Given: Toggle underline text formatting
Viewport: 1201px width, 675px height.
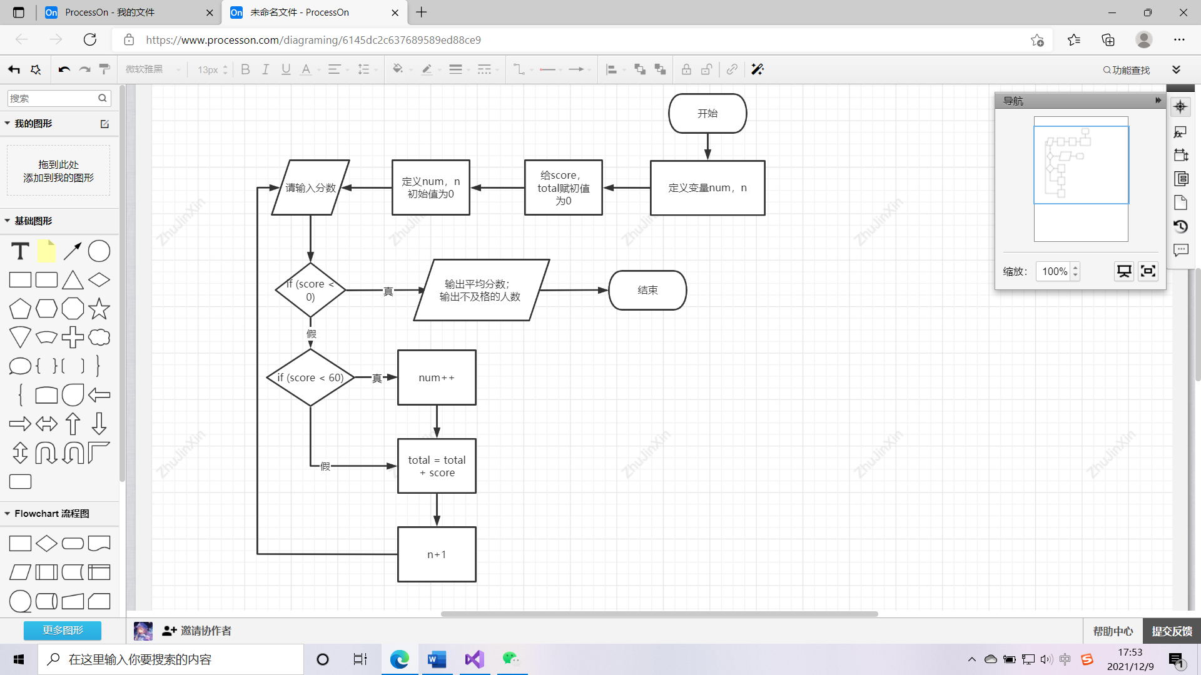Looking at the screenshot, I should (286, 69).
